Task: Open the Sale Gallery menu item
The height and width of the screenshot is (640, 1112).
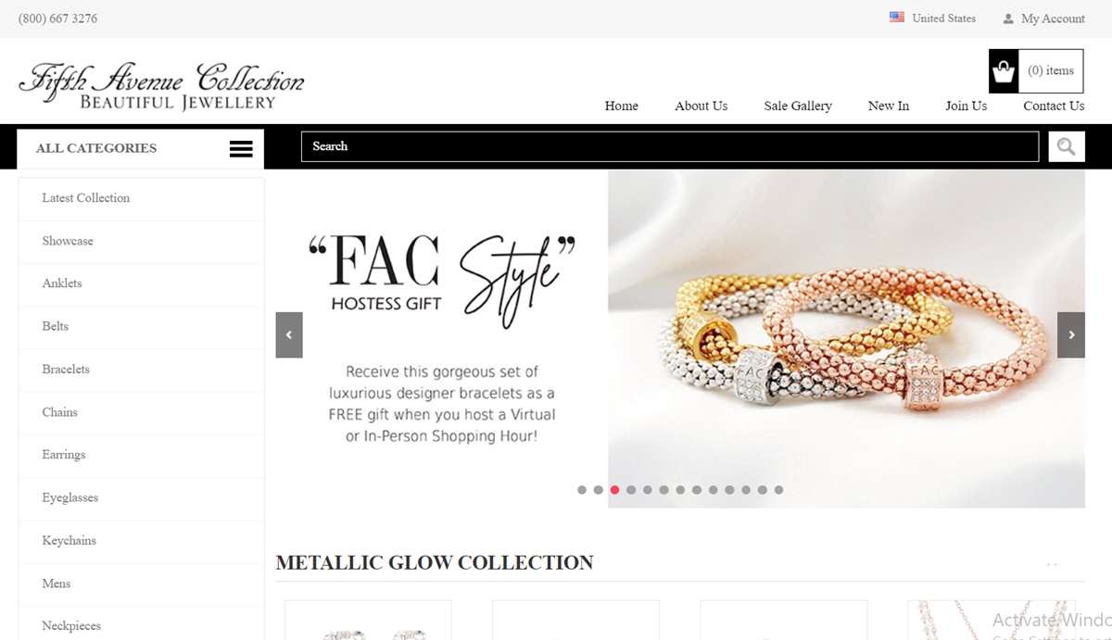Action: [x=798, y=106]
